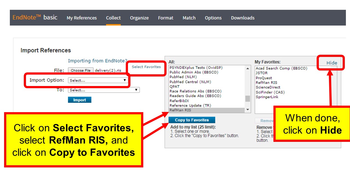350x196 pixels.
Task: Click the Import button
Action: tap(80, 100)
